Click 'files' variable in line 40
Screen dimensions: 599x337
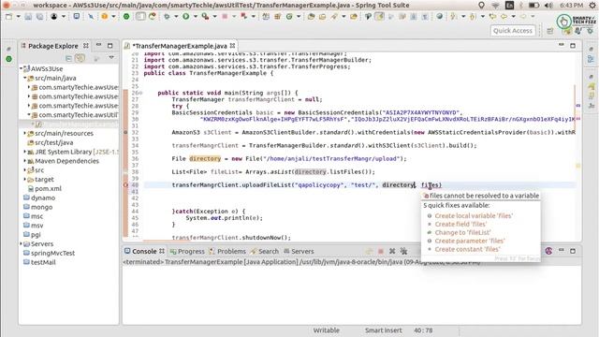431,185
